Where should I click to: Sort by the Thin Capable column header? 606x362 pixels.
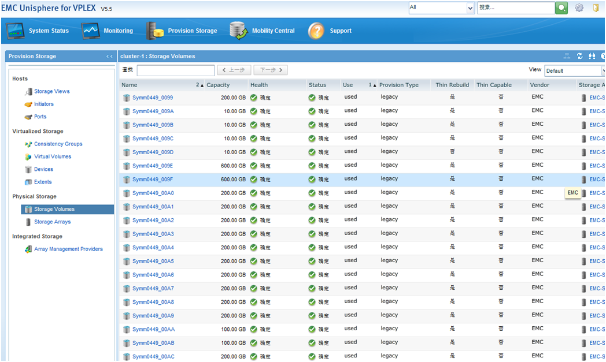coord(494,85)
